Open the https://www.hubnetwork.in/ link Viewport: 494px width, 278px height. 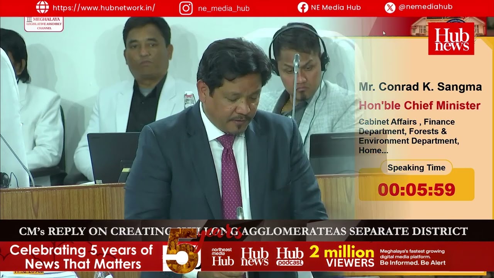(x=104, y=8)
